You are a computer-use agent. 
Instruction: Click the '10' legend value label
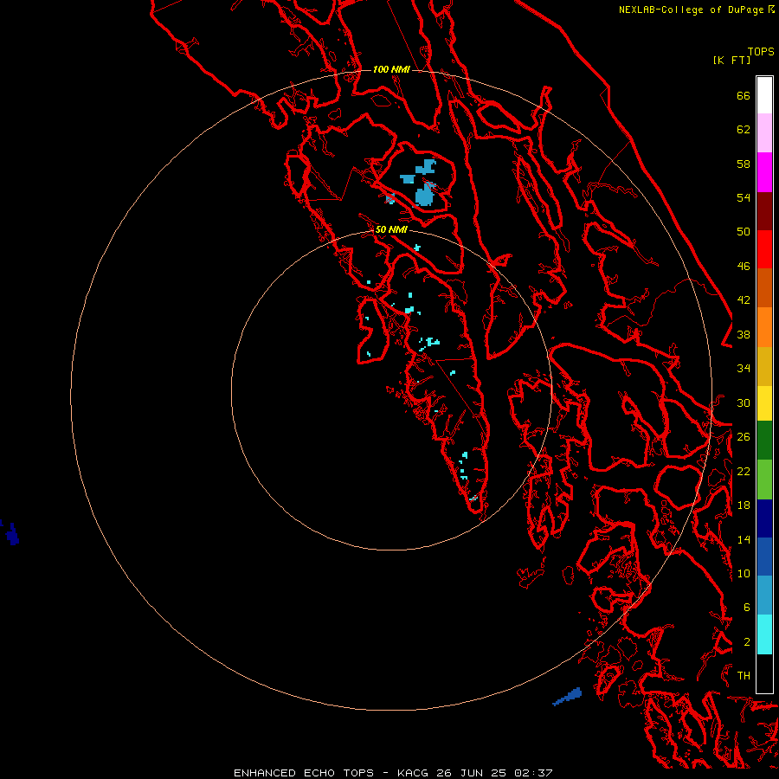pyautogui.click(x=744, y=573)
